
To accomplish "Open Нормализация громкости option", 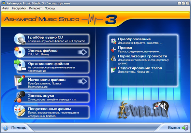I will click(x=143, y=56).
